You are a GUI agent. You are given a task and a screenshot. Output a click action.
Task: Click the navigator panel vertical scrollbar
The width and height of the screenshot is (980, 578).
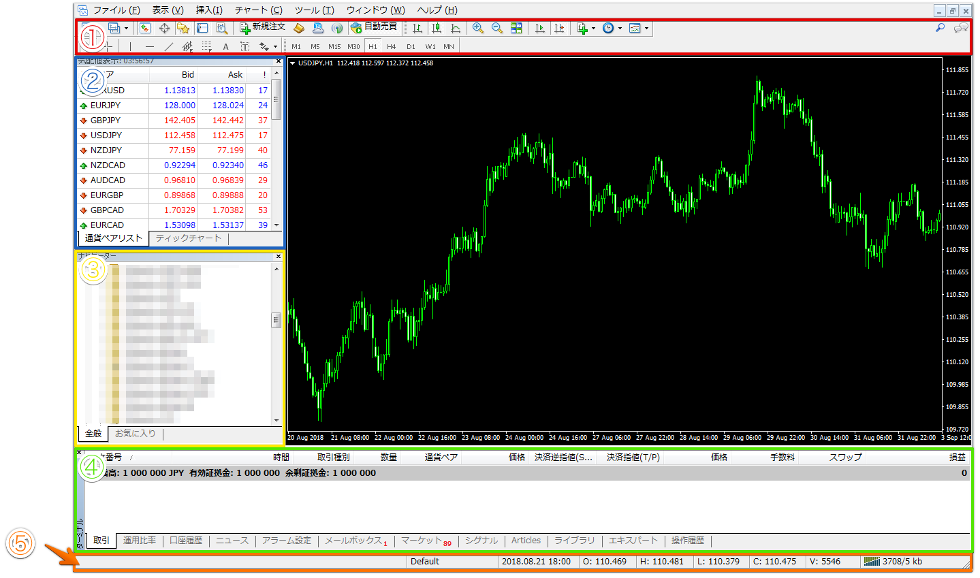[x=276, y=320]
